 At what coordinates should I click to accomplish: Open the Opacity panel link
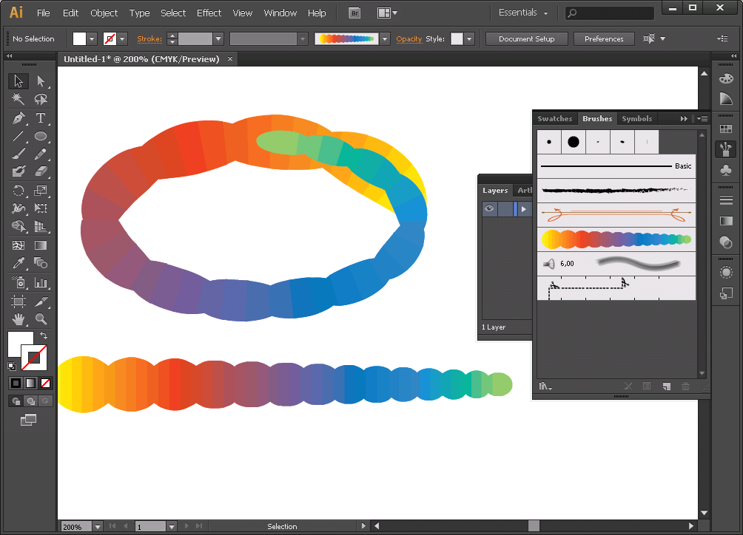409,38
